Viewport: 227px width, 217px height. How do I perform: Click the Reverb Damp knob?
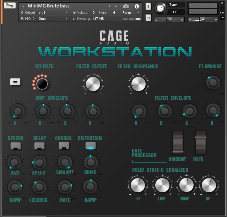tap(15, 187)
